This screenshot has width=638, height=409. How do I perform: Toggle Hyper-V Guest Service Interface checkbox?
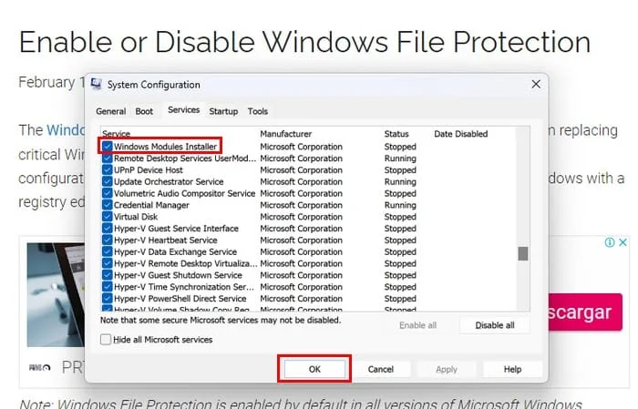107,229
